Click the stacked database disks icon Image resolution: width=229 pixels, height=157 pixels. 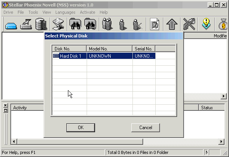click(x=40, y=24)
